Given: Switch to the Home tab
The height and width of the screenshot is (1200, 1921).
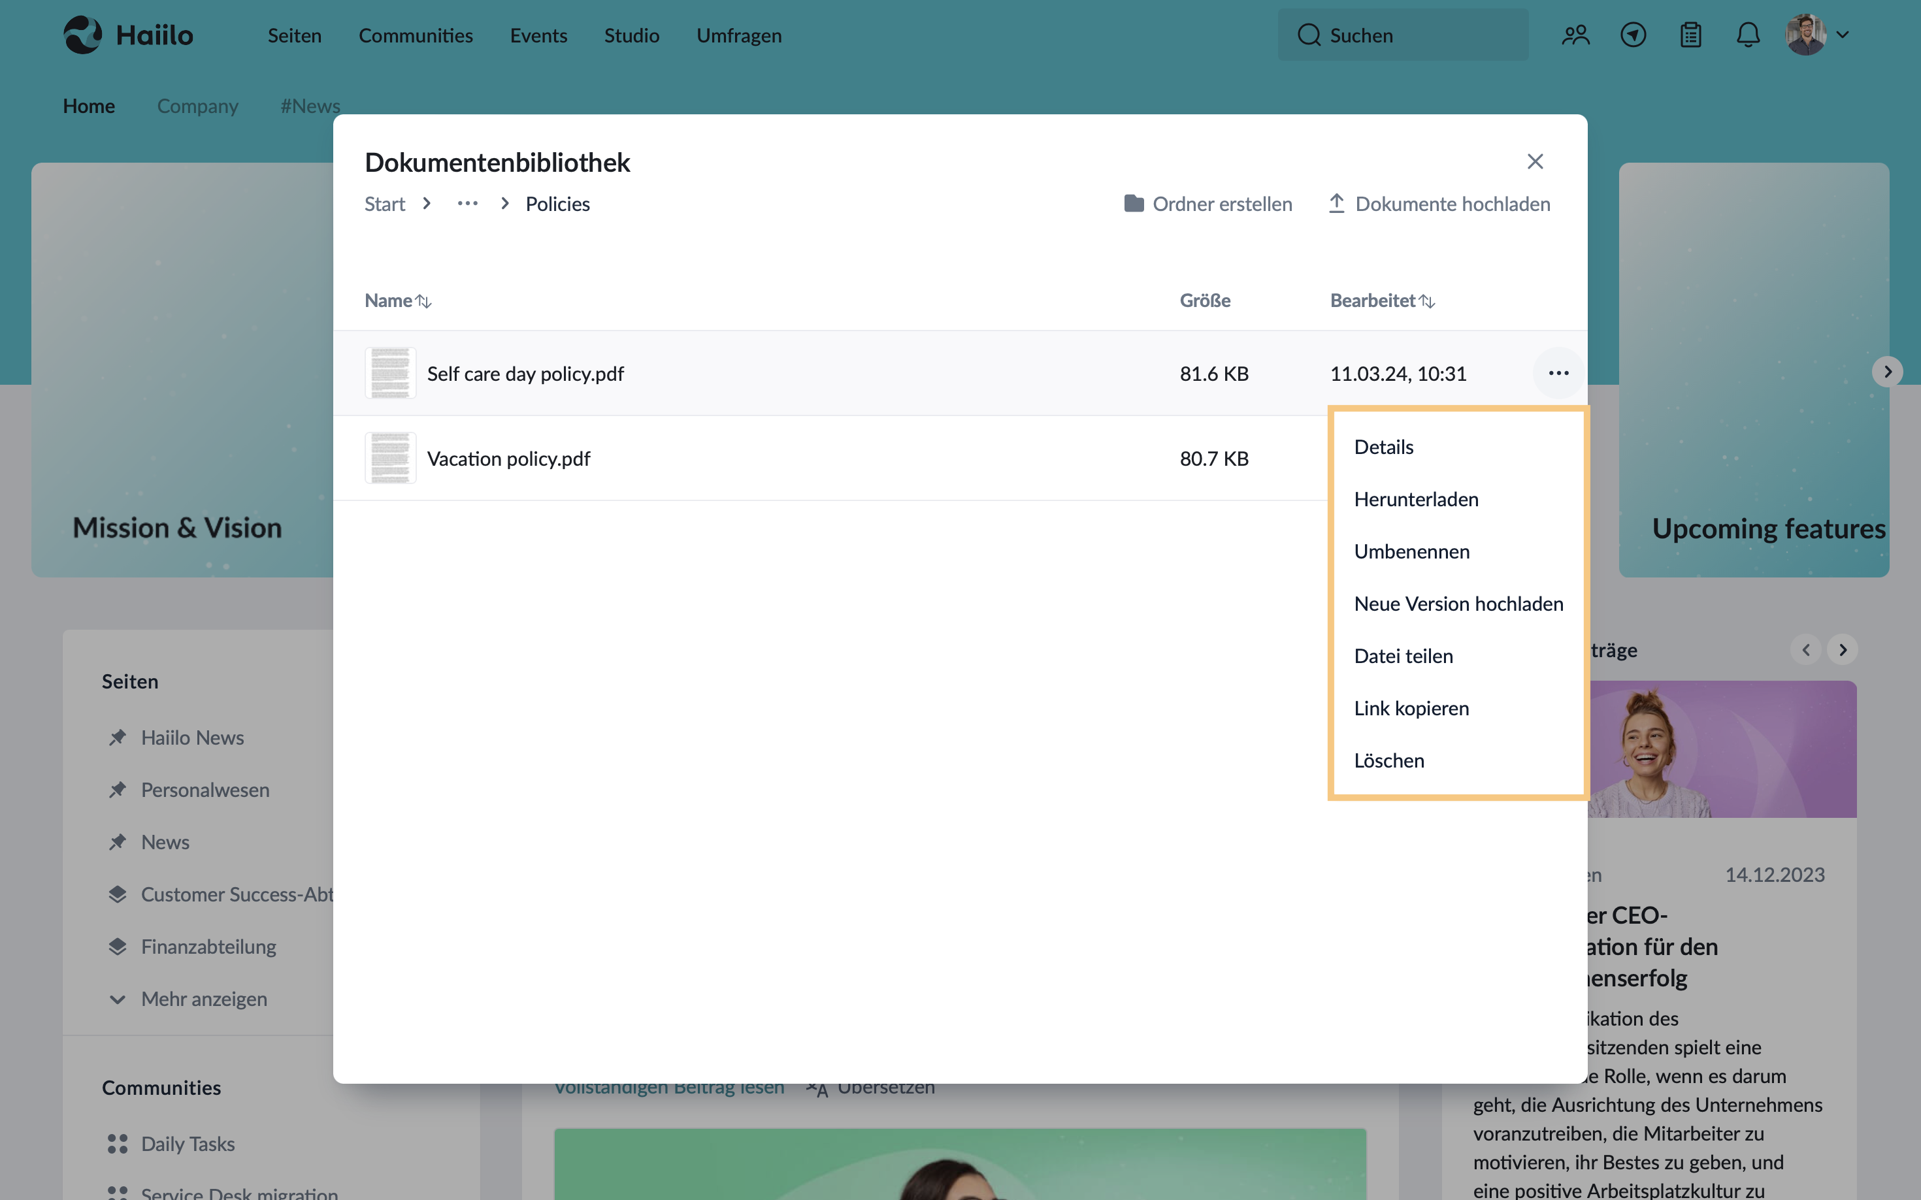Looking at the screenshot, I should tap(89, 106).
